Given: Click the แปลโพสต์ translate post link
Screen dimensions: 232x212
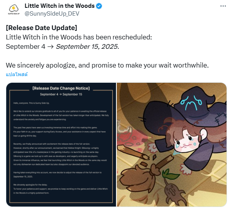Looking at the screenshot, I should 17,74.
